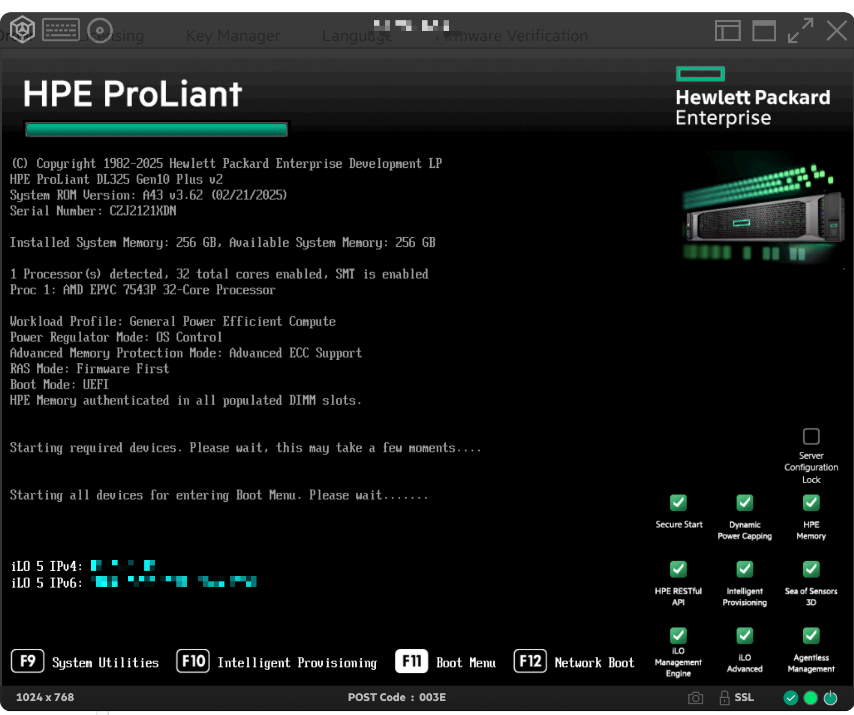Toggle the Dynamic Power Capping checkbox
Screen dimensions: 854x715
(744, 503)
